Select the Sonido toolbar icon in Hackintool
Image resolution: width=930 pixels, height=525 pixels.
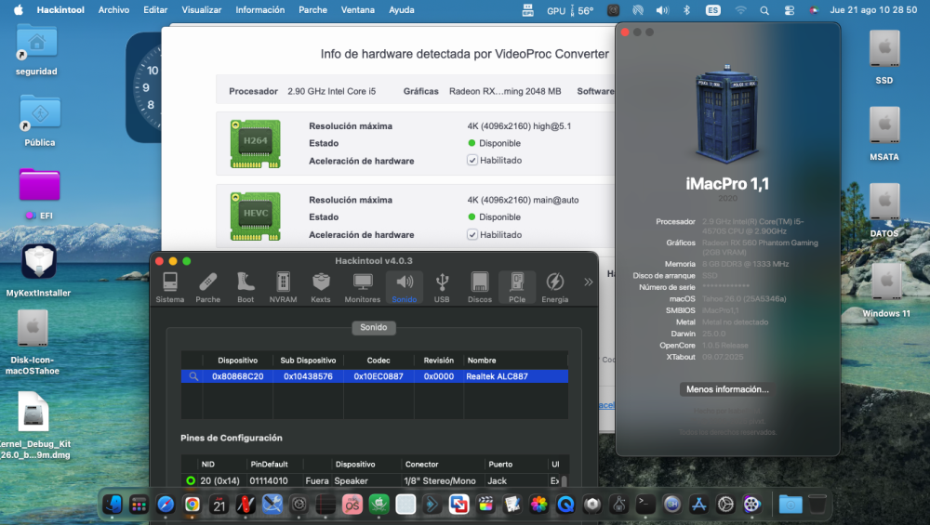click(x=405, y=287)
